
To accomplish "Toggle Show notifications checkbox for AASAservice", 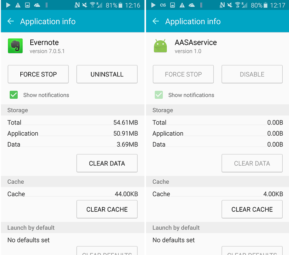I will coord(159,95).
